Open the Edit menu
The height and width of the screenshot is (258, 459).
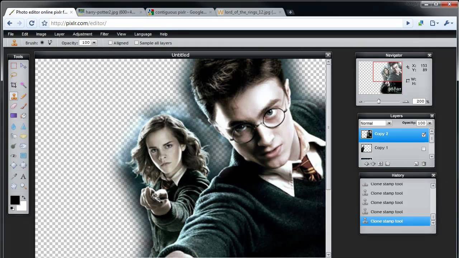pyautogui.click(x=25, y=34)
